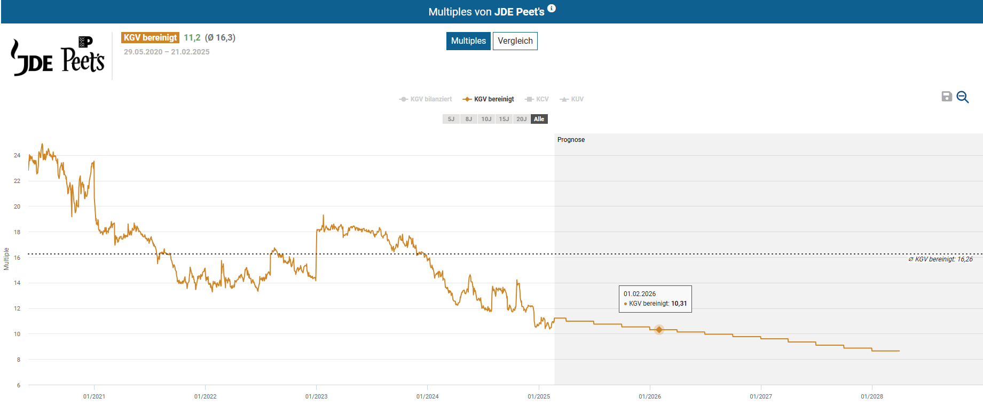Click the zoom out magnifier icon
The height and width of the screenshot is (406, 983).
click(x=962, y=97)
